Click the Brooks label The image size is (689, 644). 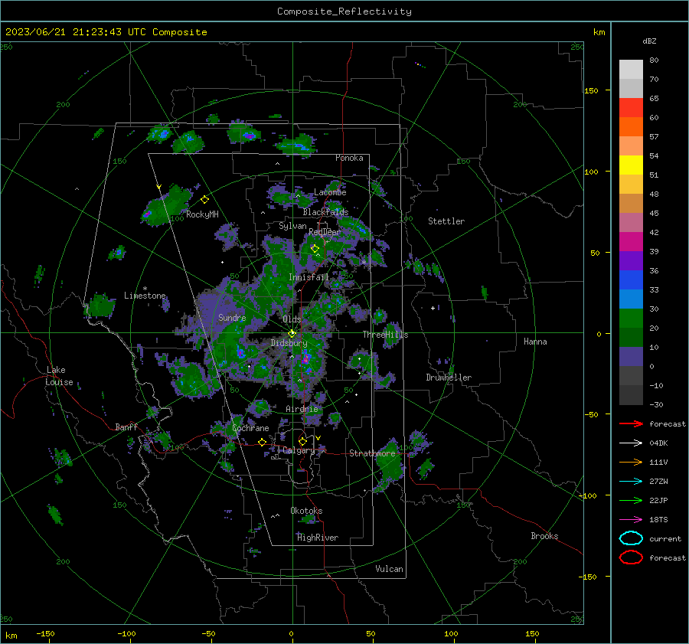544,536
